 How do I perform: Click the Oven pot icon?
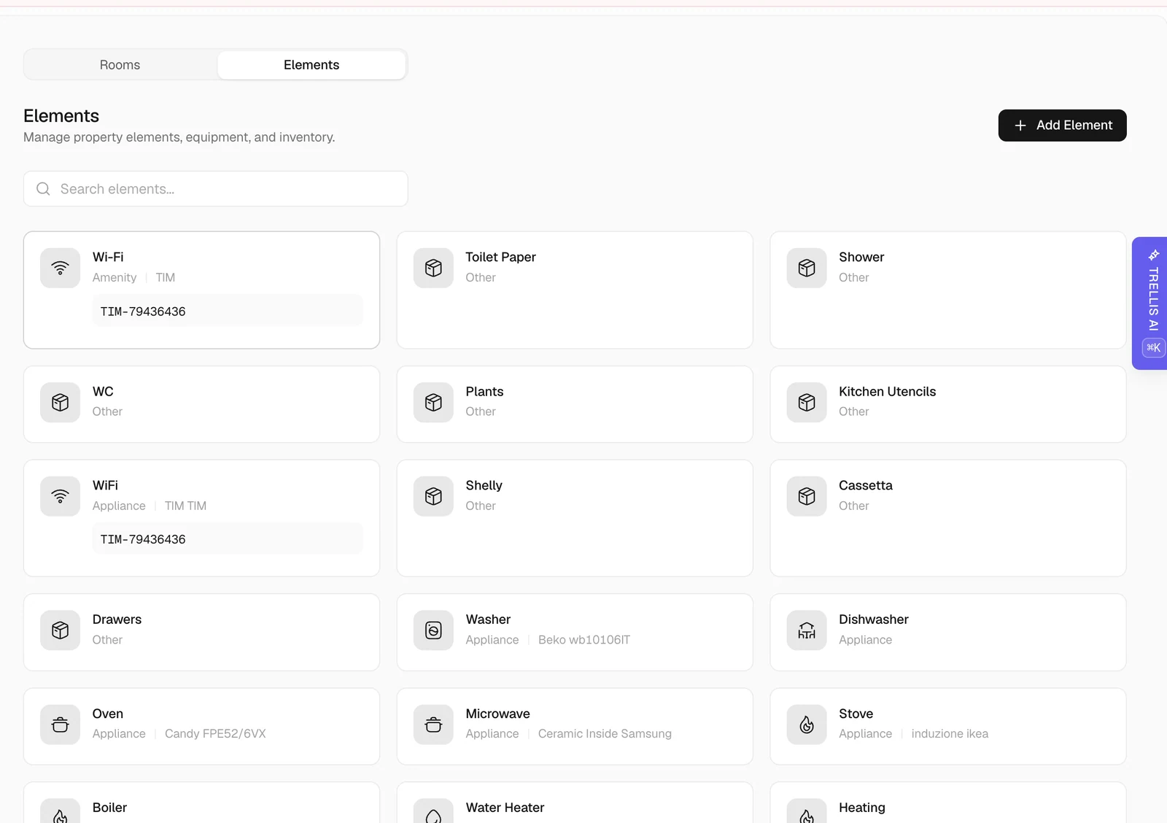point(61,725)
